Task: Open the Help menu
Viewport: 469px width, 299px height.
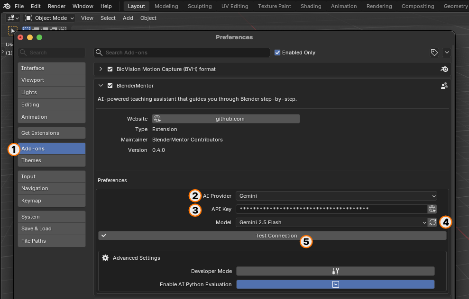Action: (x=106, y=6)
